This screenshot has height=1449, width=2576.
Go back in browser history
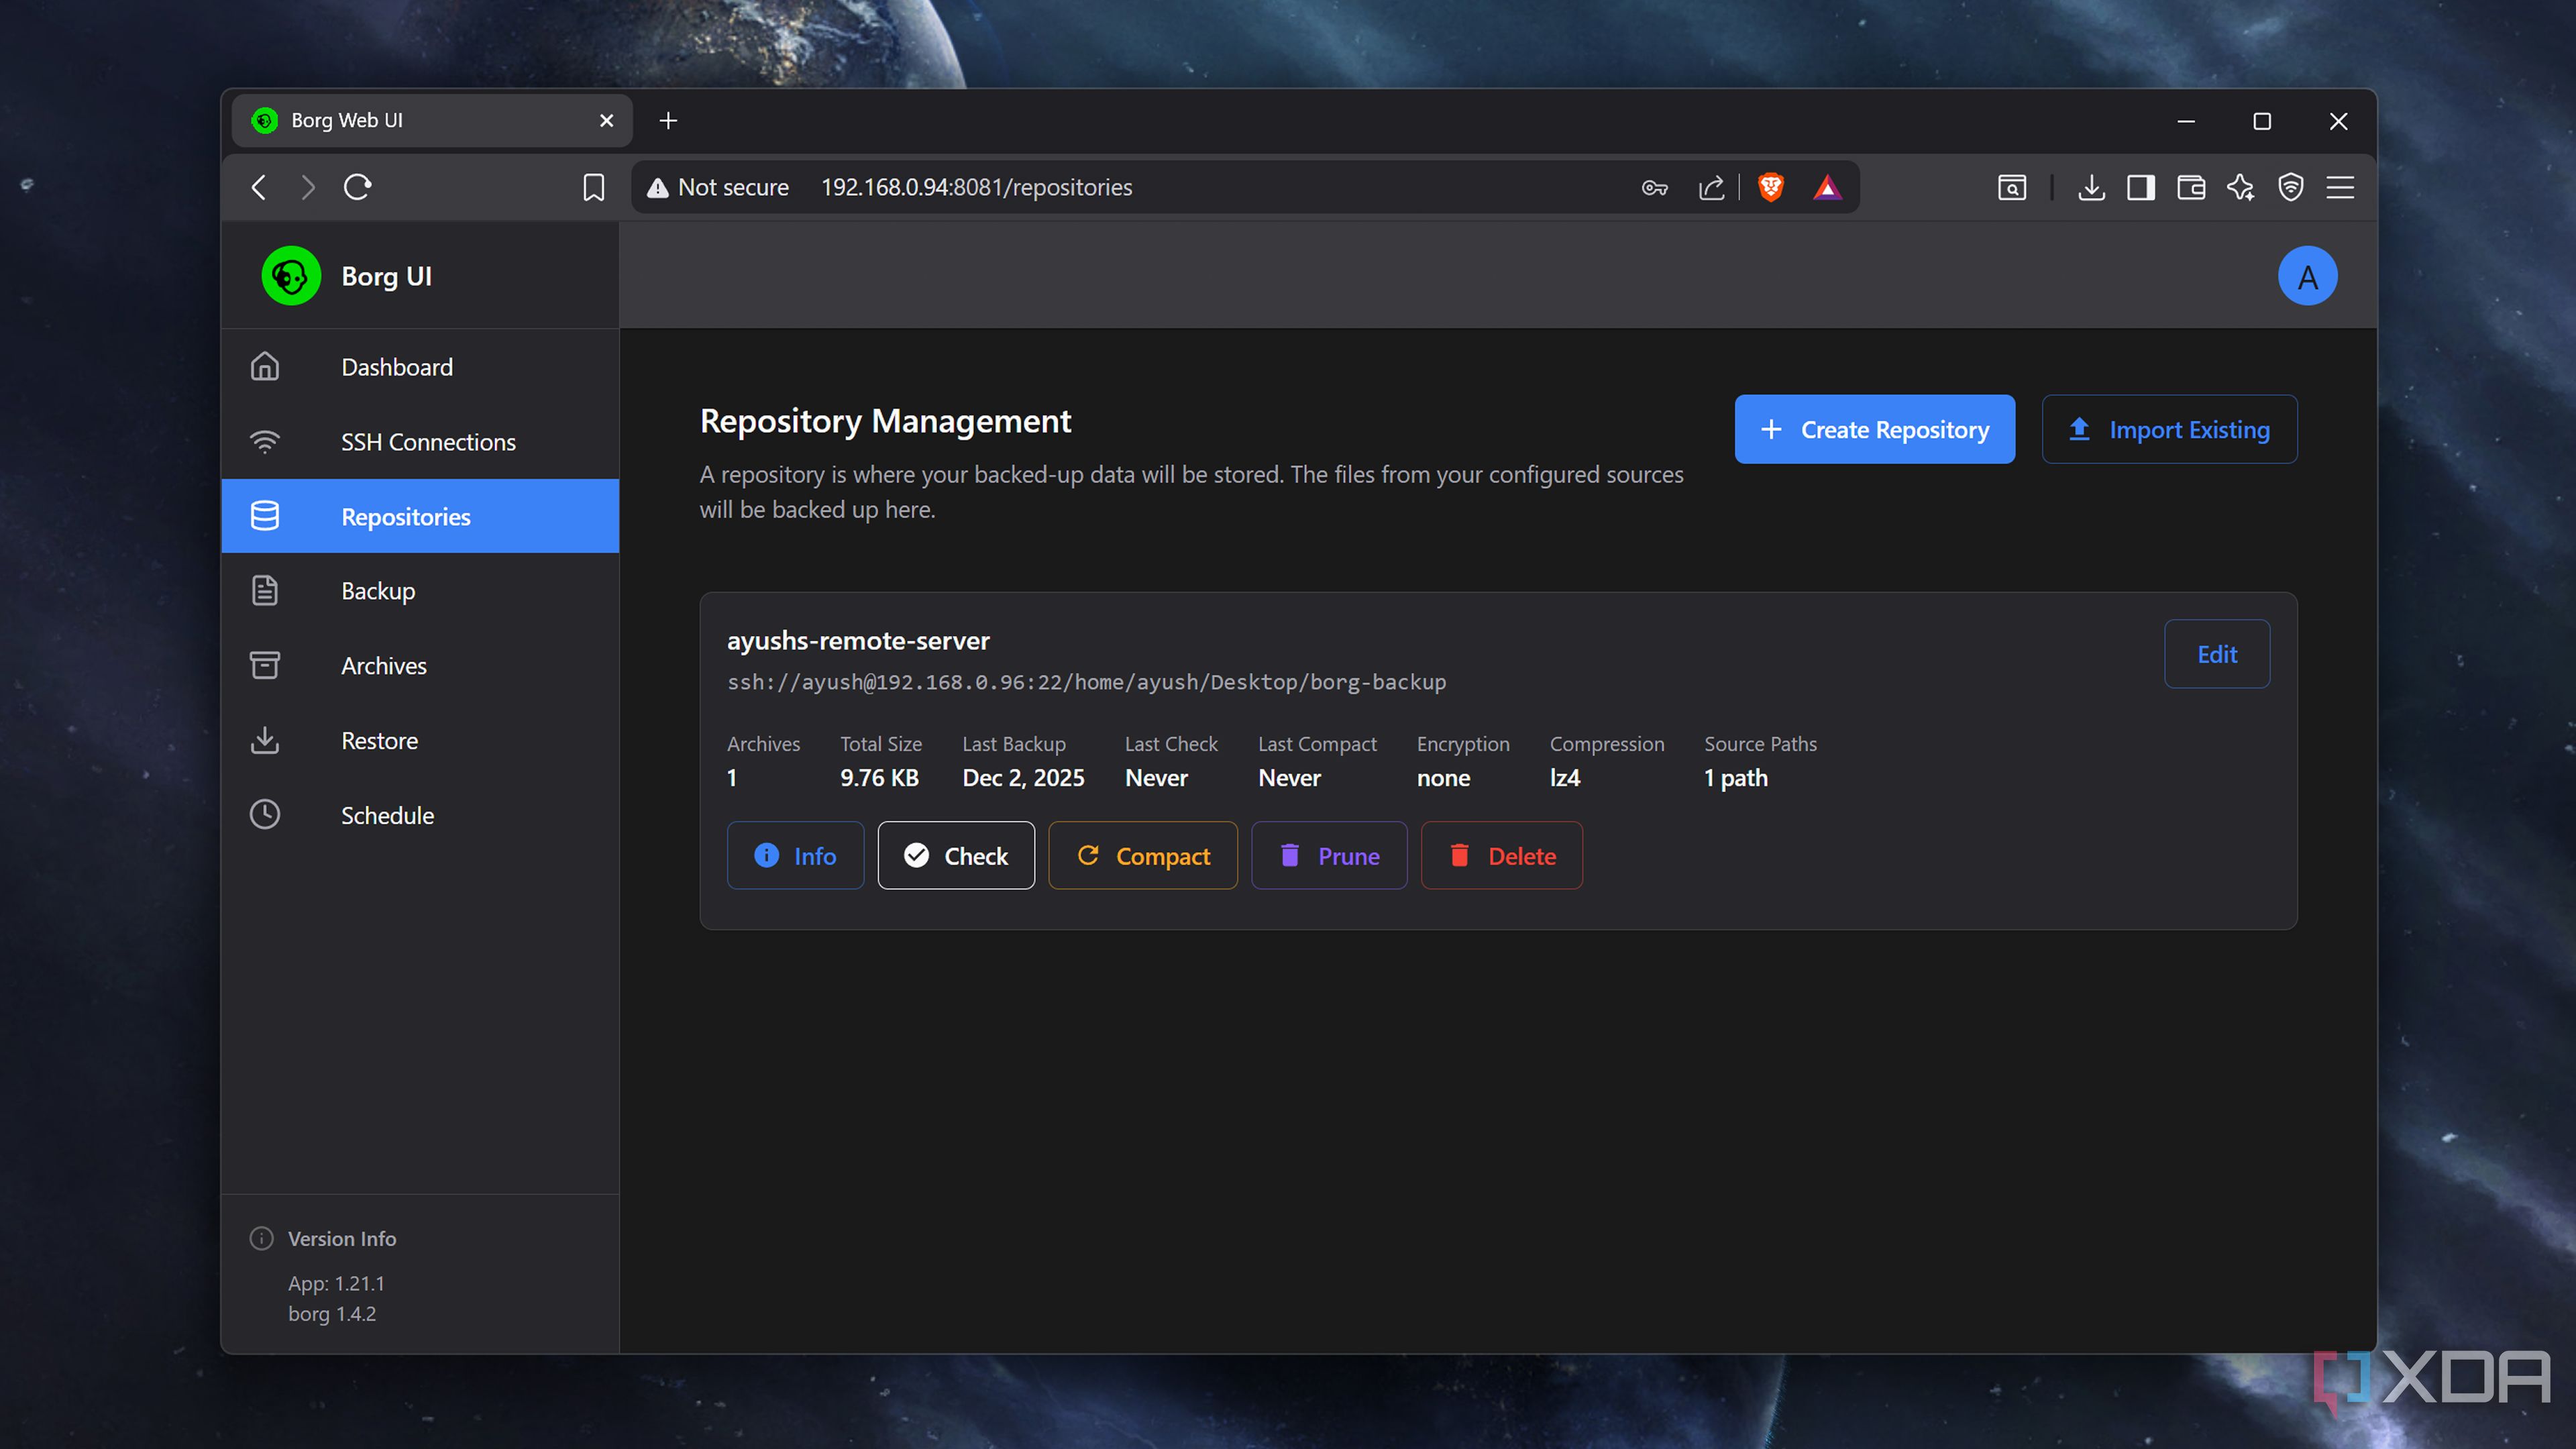point(259,188)
